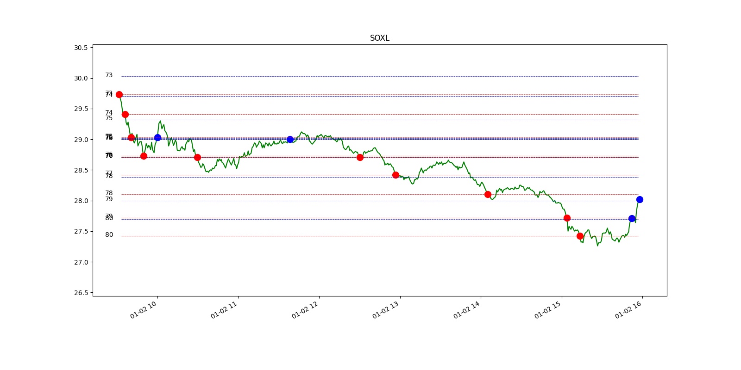Click the blue marker between 11 and 12 o'clock
Viewport: 741px width, 370px height.
coord(290,139)
